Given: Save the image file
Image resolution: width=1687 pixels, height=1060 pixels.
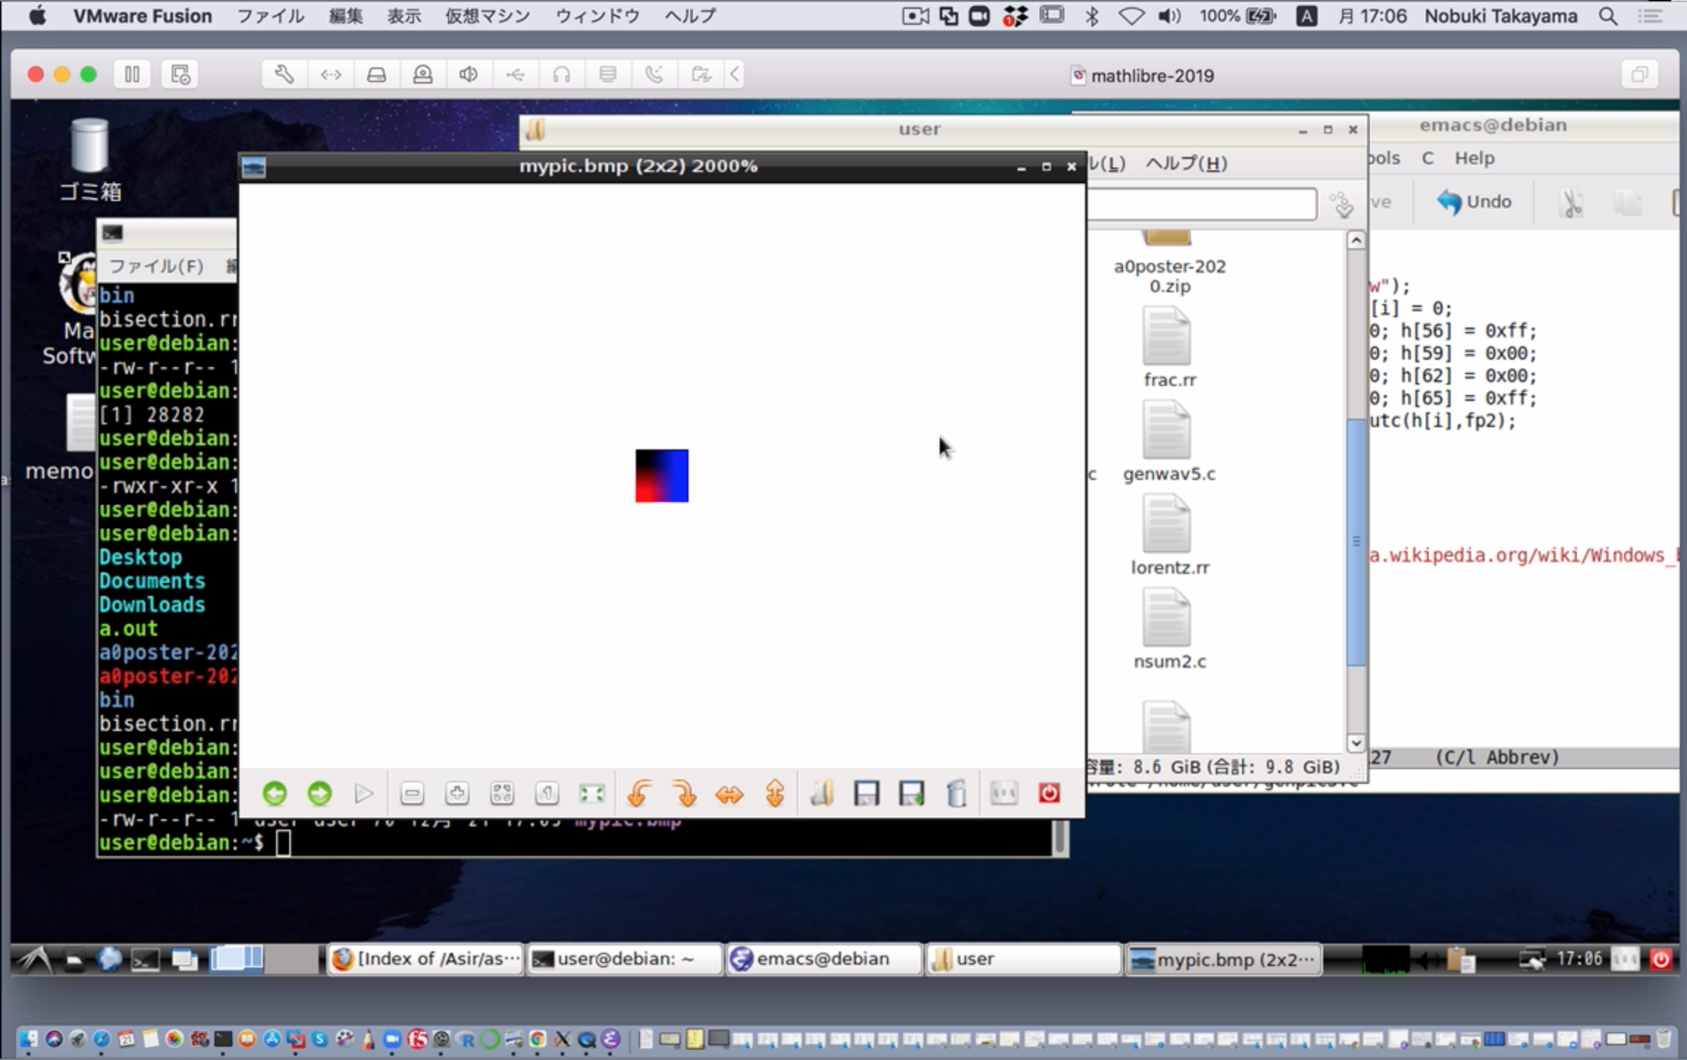Looking at the screenshot, I should point(867,794).
